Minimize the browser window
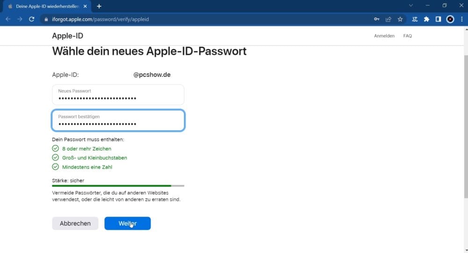Image resolution: width=468 pixels, height=253 pixels. pyautogui.click(x=428, y=6)
